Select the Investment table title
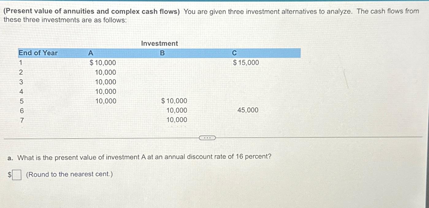The height and width of the screenshot is (208, 429). tap(159, 43)
